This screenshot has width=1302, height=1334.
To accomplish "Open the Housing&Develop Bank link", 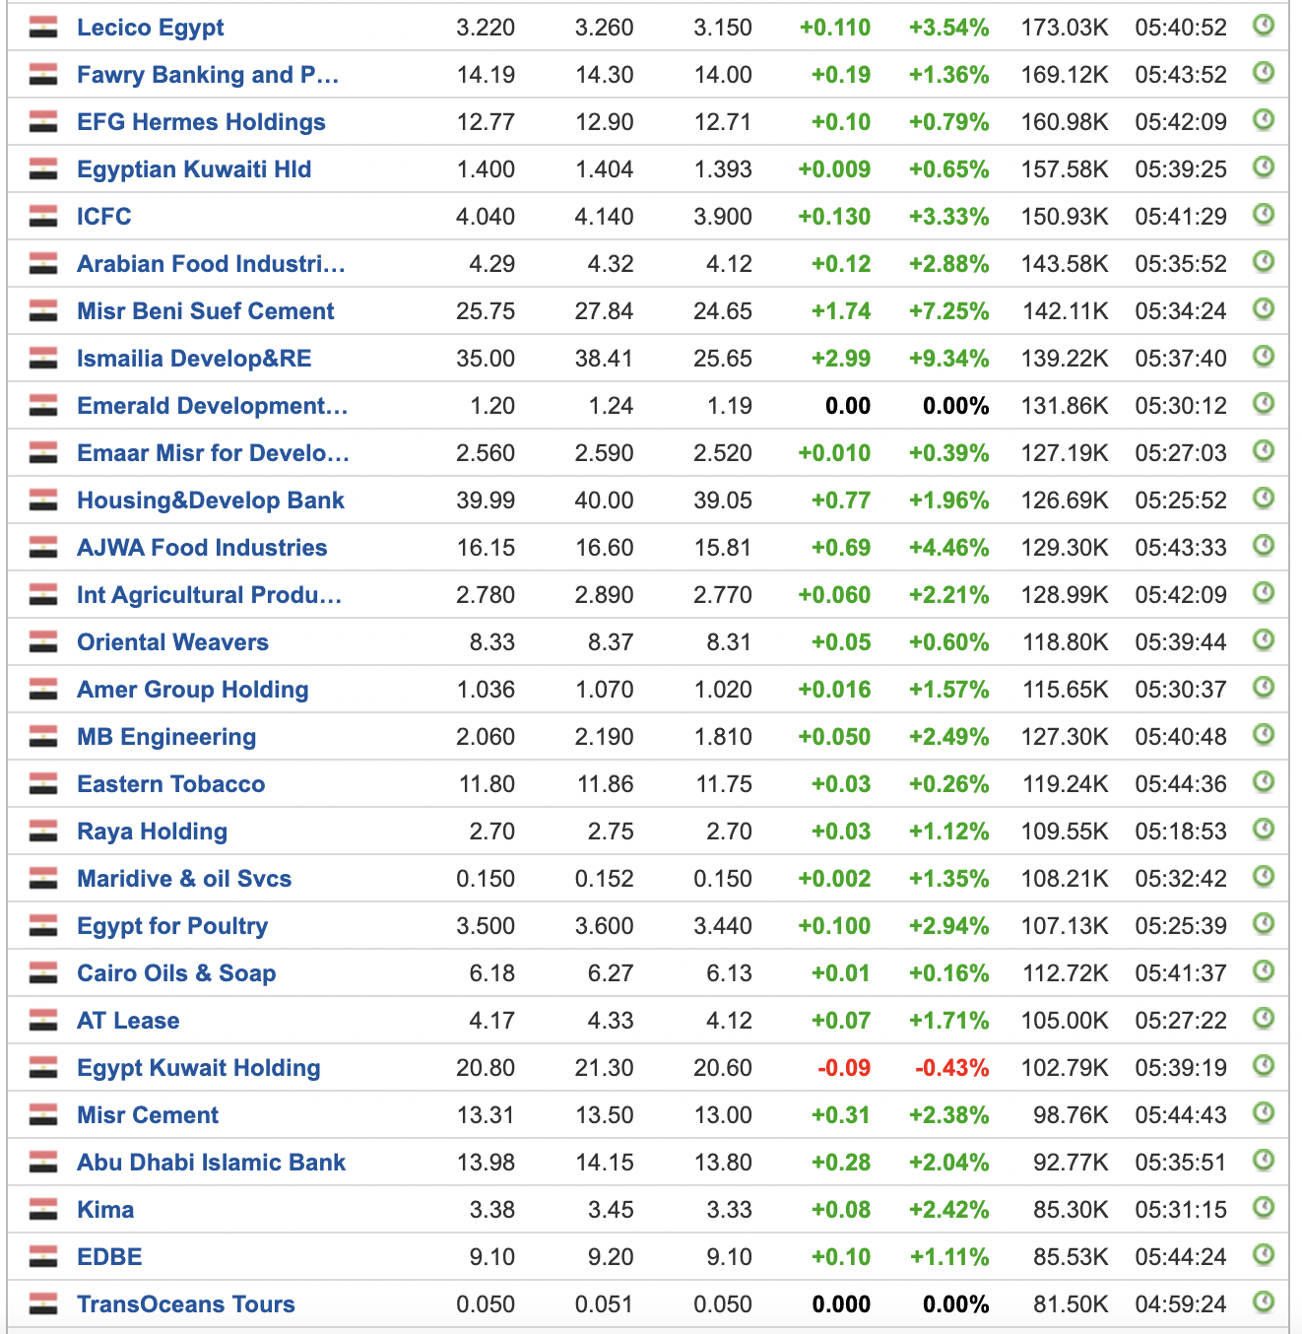I will (x=211, y=500).
